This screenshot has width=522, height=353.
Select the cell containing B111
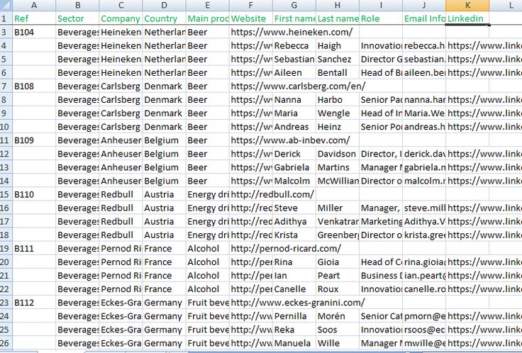tap(34, 248)
